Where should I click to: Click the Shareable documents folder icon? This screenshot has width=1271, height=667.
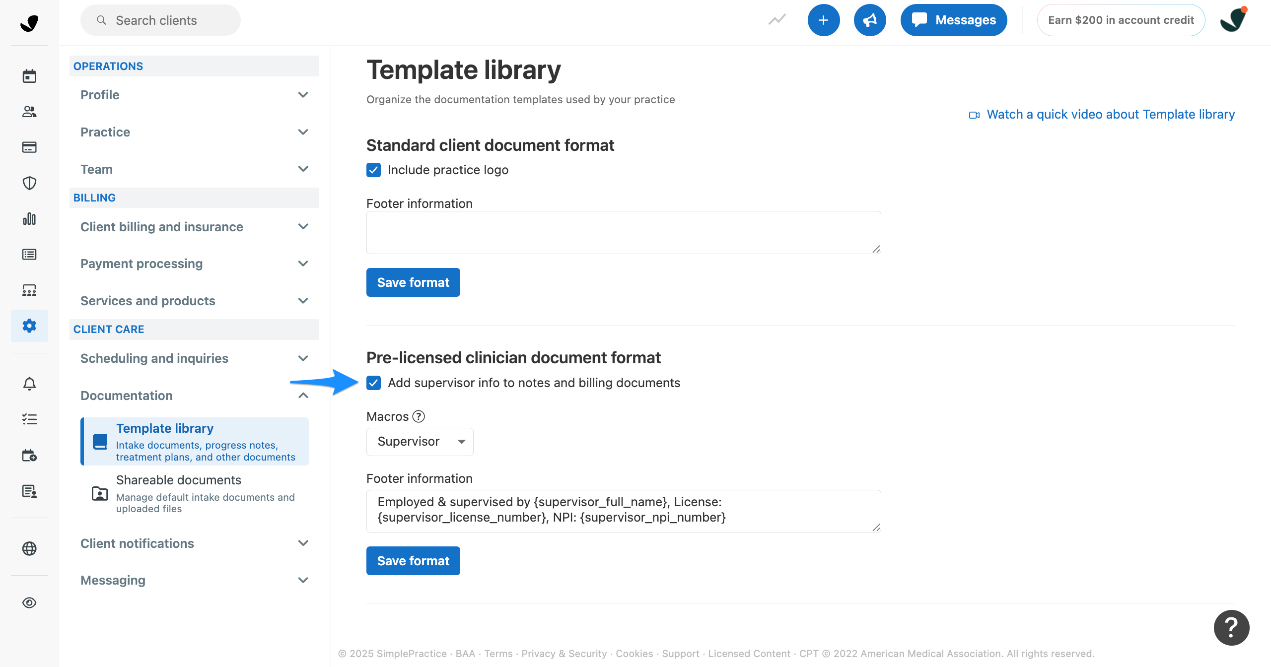click(100, 494)
